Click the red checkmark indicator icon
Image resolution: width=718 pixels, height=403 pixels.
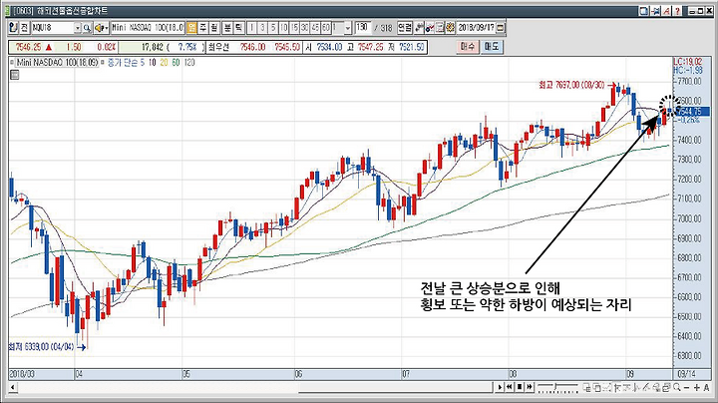click(430, 28)
